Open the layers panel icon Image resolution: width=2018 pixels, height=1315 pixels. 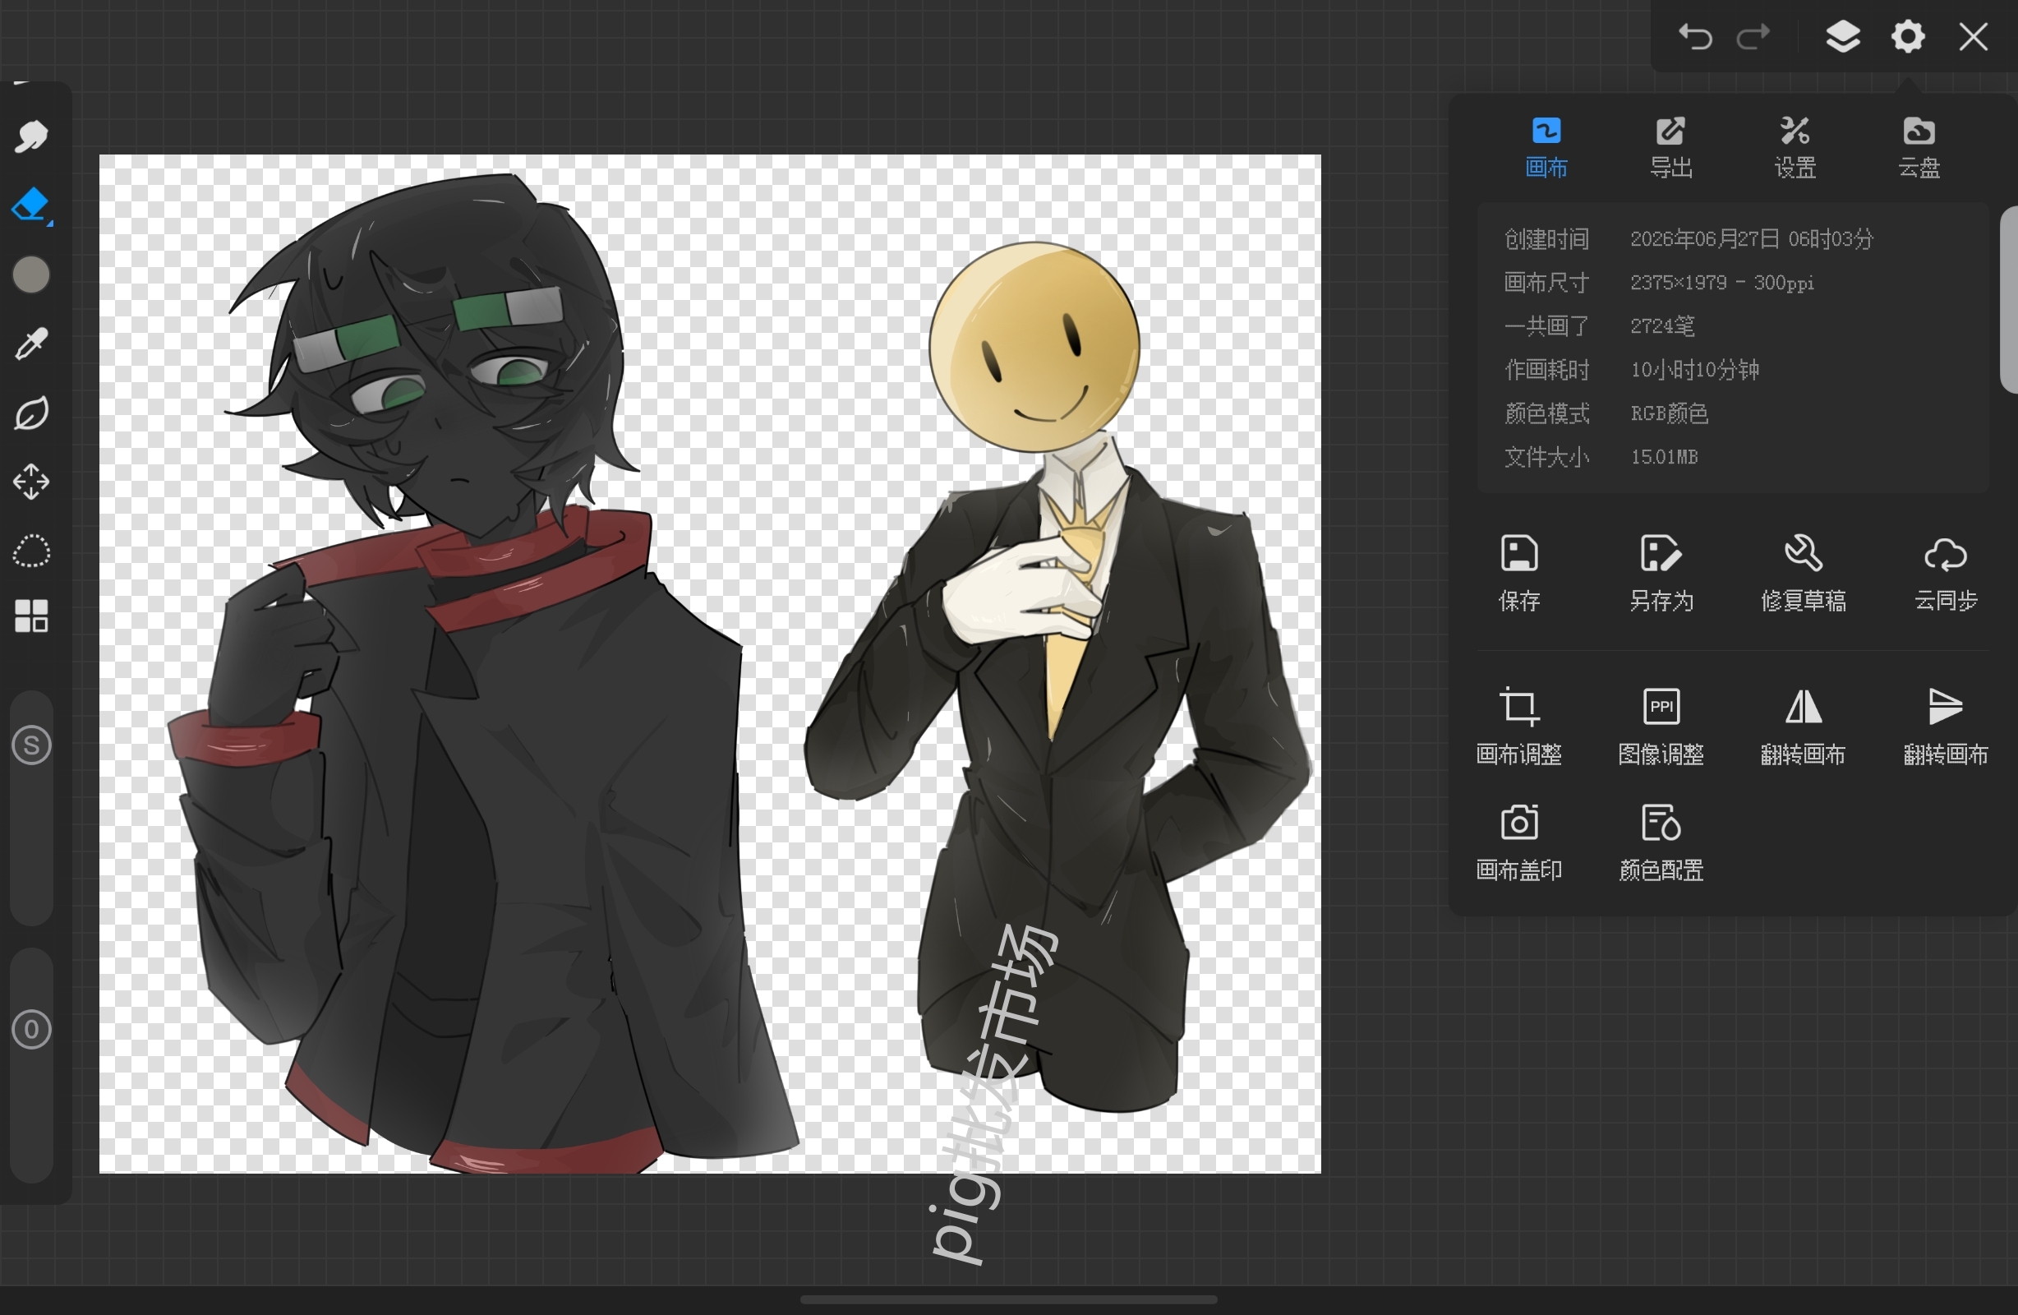point(1842,36)
